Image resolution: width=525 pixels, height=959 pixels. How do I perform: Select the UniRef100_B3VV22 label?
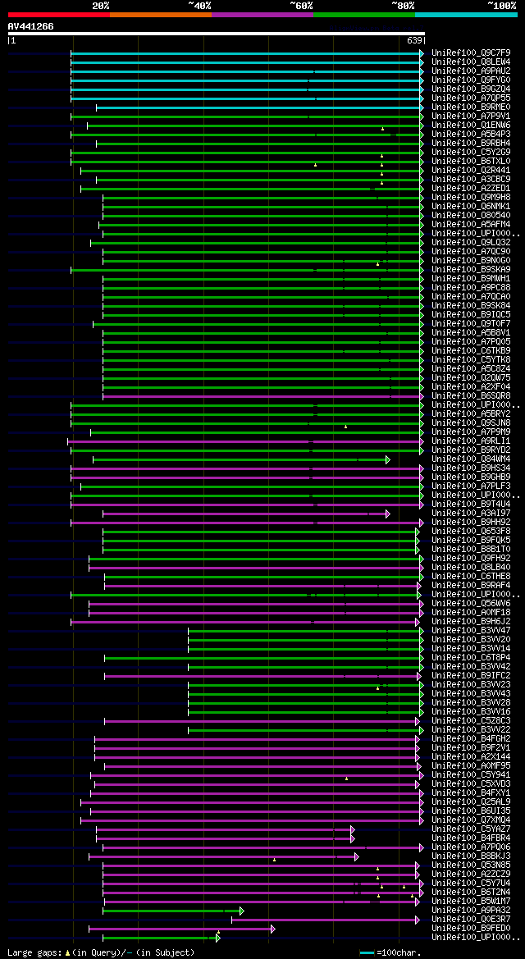click(x=471, y=730)
